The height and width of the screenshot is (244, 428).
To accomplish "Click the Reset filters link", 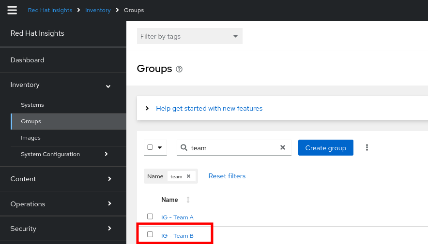I will (x=227, y=176).
